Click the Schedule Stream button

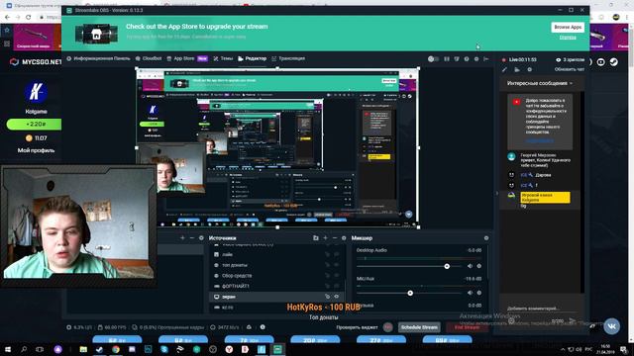coord(419,327)
